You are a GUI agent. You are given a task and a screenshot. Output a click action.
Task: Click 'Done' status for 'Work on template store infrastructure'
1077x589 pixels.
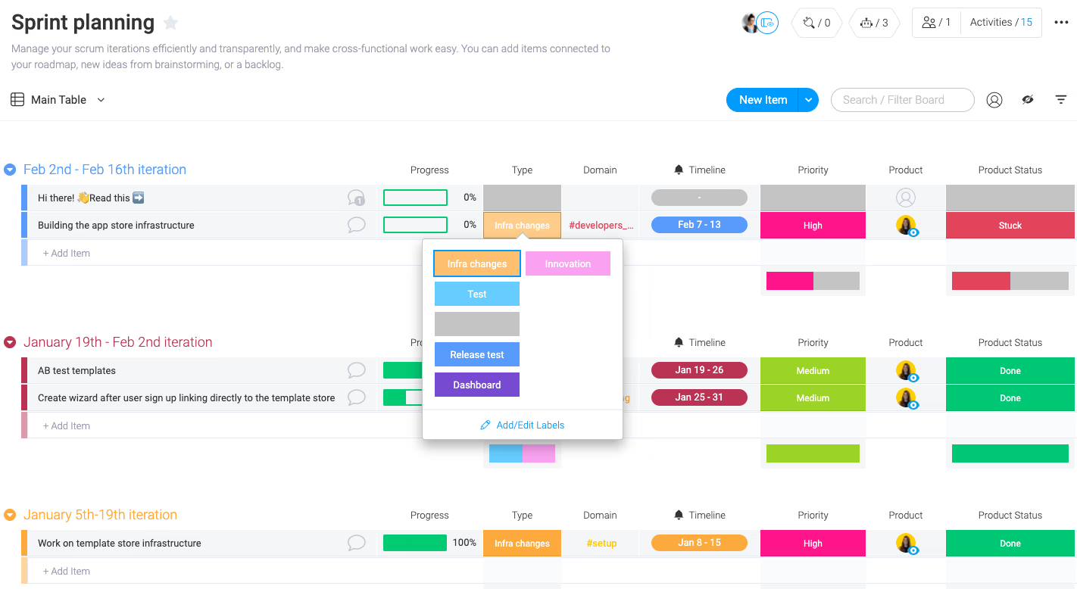pos(1010,544)
